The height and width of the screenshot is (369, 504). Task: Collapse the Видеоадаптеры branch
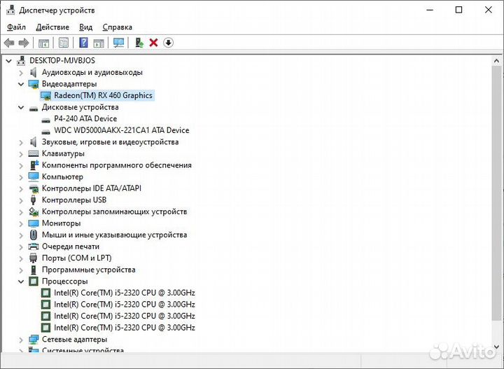(x=21, y=84)
